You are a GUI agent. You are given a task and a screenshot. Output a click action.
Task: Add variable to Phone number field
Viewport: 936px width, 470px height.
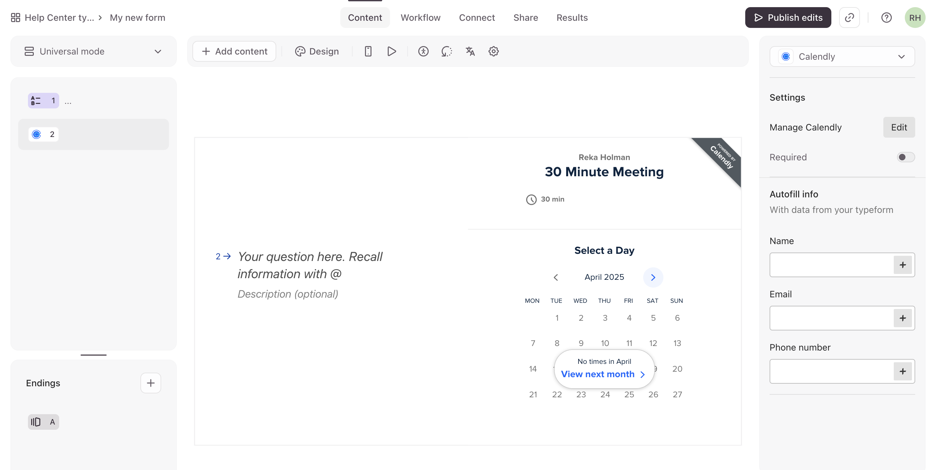coord(903,371)
